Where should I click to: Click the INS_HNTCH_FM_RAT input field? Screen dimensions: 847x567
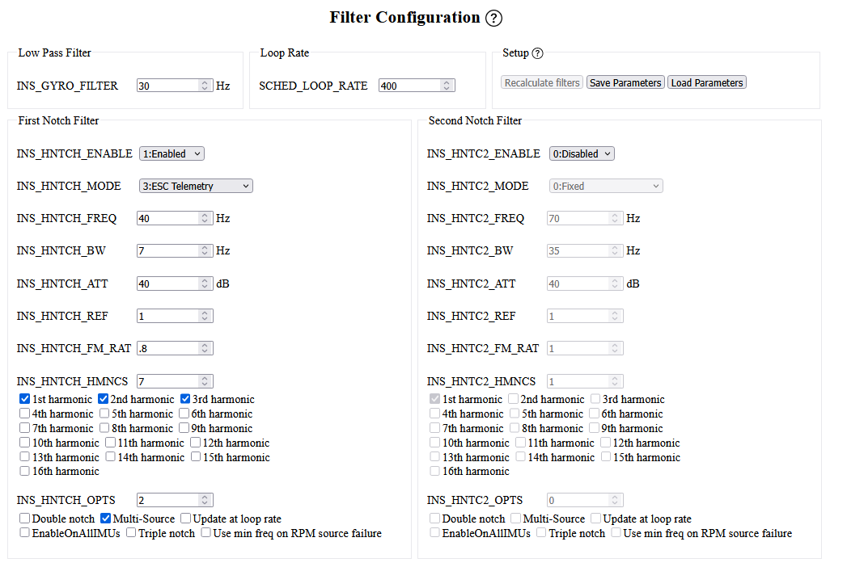pos(167,348)
